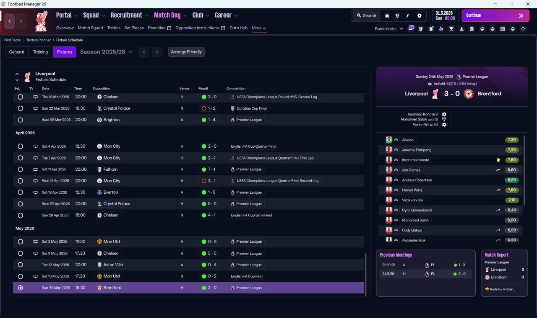
Task: Click the fixture list vertical scrollbar
Action: [365, 274]
